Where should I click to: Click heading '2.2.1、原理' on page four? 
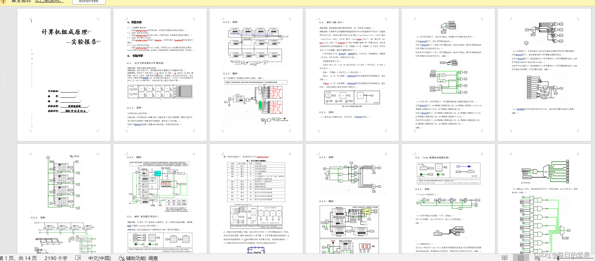(x=327, y=112)
